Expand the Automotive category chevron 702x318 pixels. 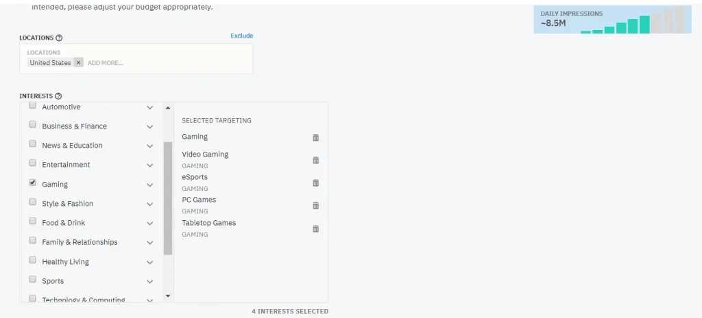tap(150, 107)
